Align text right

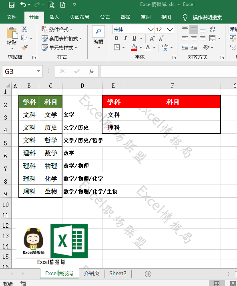(x=203, y=38)
